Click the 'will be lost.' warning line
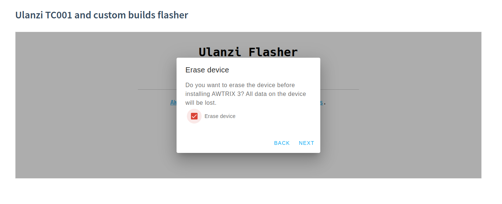502x204 pixels. [201, 103]
